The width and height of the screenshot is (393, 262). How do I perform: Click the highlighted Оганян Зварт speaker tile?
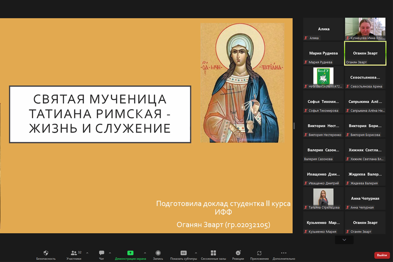[x=365, y=53]
